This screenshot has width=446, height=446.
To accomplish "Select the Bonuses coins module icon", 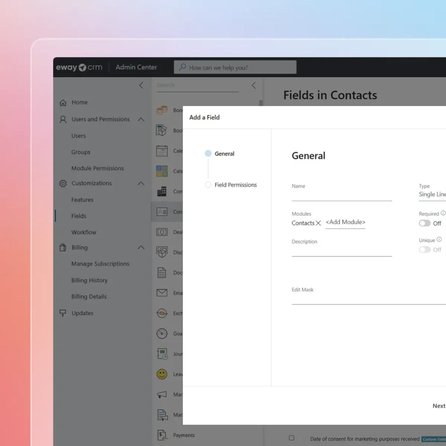I will click(x=162, y=110).
